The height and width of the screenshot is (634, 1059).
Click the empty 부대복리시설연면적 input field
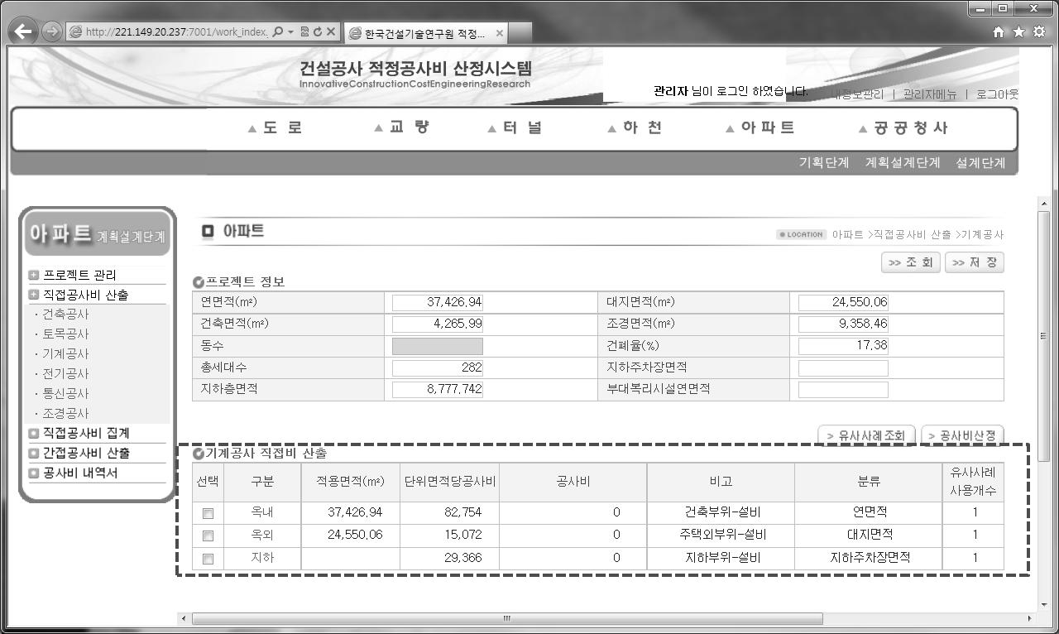[x=843, y=389]
